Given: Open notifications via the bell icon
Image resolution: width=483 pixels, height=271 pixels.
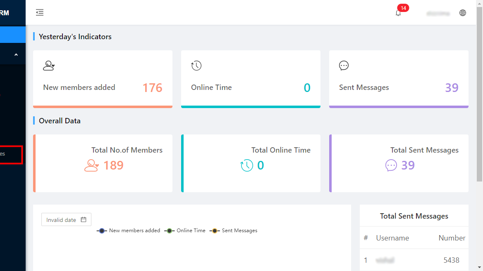Looking at the screenshot, I should 398,13.
